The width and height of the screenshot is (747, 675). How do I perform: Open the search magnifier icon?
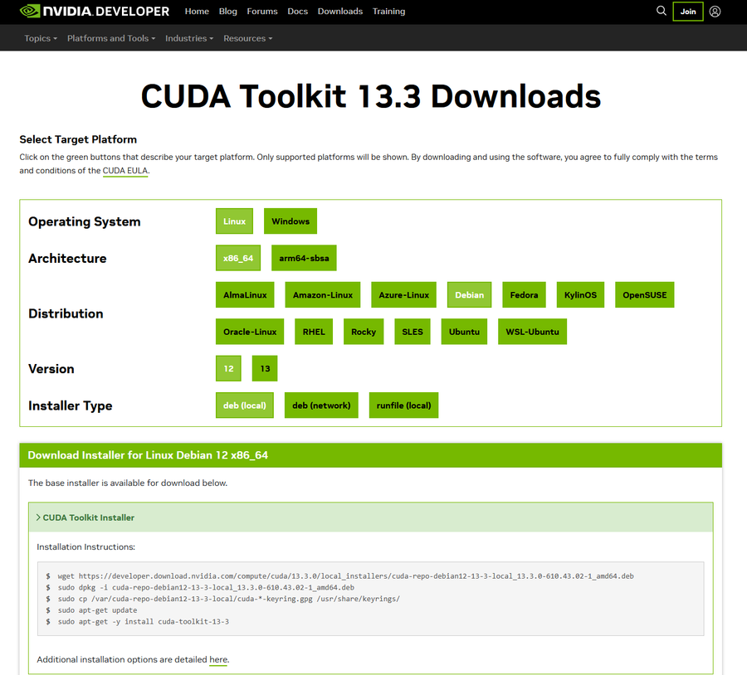point(662,11)
